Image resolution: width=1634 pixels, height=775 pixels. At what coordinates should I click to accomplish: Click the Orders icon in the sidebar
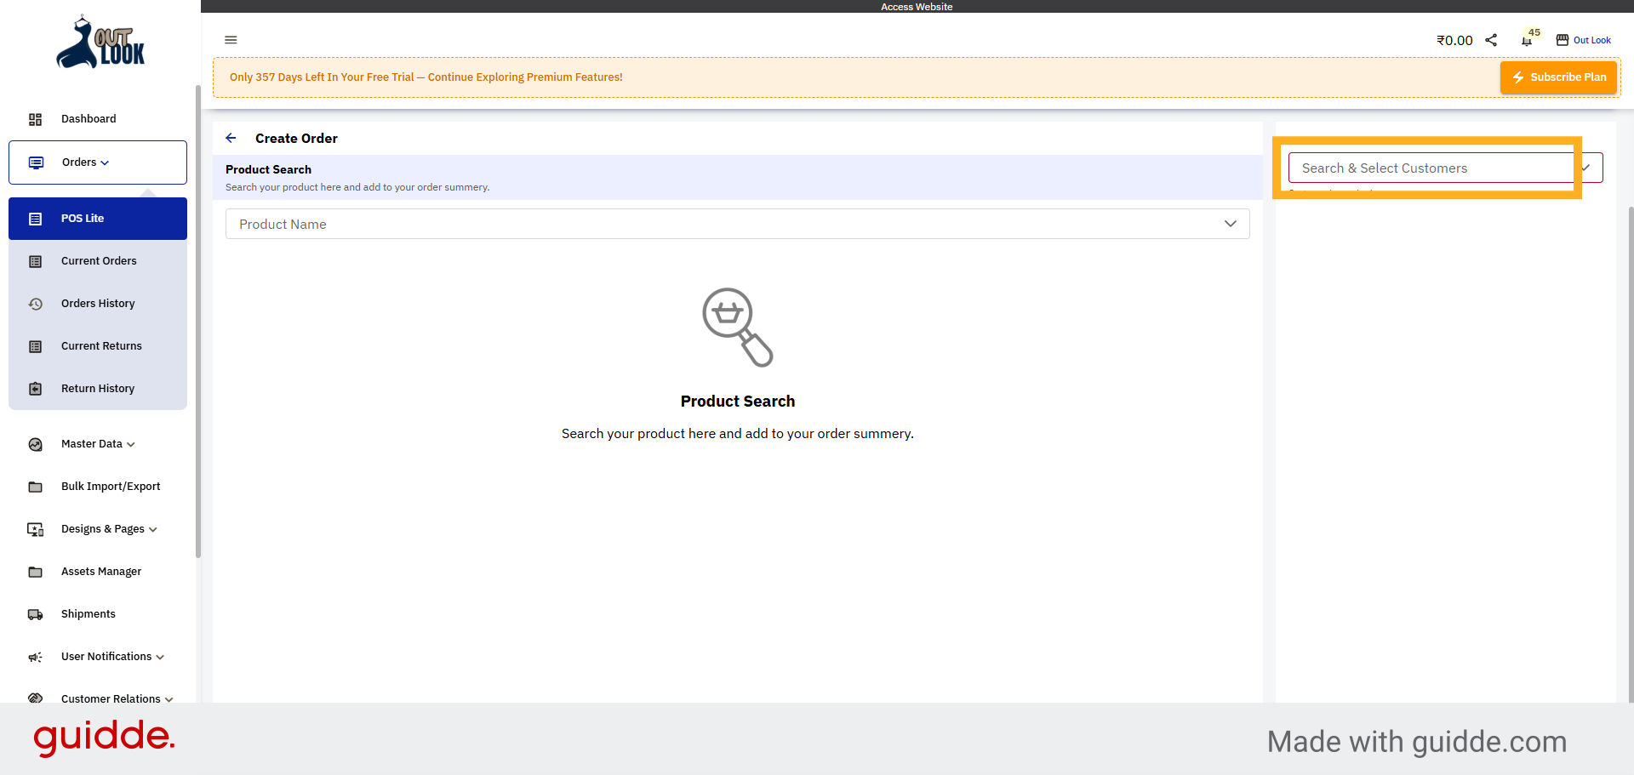tap(36, 162)
